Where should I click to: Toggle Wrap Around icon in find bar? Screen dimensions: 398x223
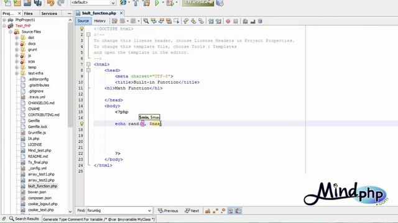click(238, 211)
